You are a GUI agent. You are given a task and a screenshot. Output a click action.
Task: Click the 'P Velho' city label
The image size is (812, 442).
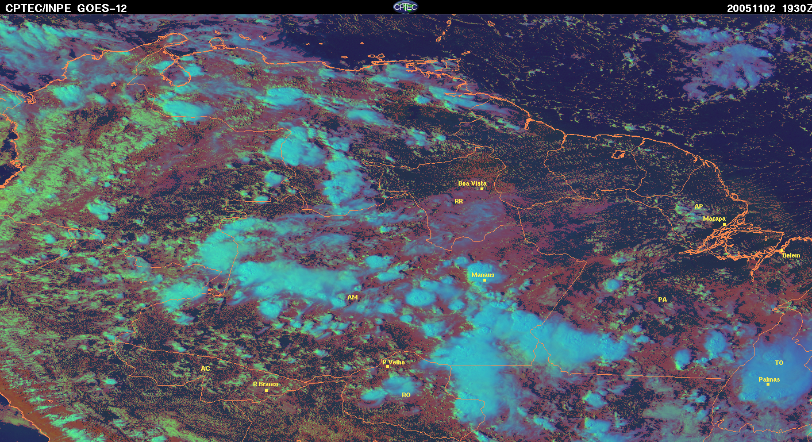[x=394, y=362]
